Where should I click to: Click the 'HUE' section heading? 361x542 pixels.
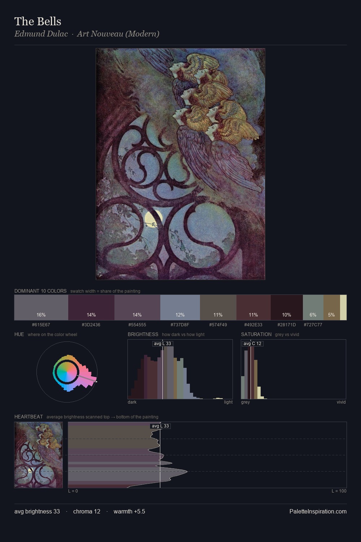(19, 334)
